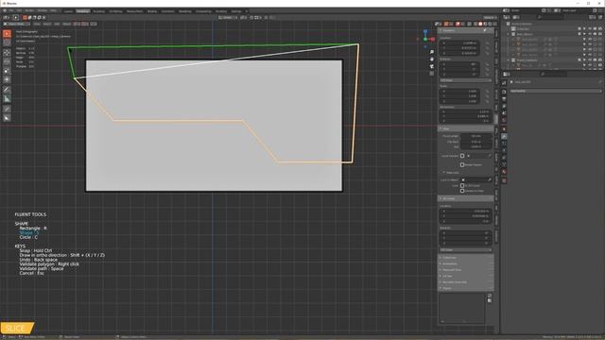
Task: Toggle exclude checkbox on Collection row
Action: pyautogui.click(x=579, y=29)
